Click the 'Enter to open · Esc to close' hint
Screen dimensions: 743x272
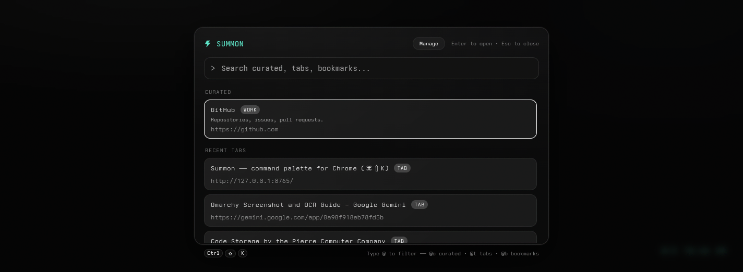[x=495, y=44]
